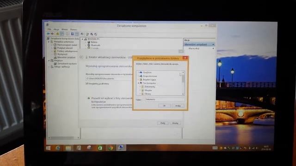
Task: Open the green Store app on taskbar
Action: click(100, 148)
